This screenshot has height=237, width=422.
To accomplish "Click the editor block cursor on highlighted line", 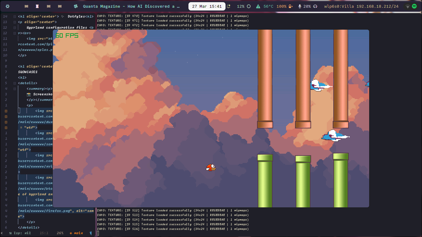I will click(19, 111).
